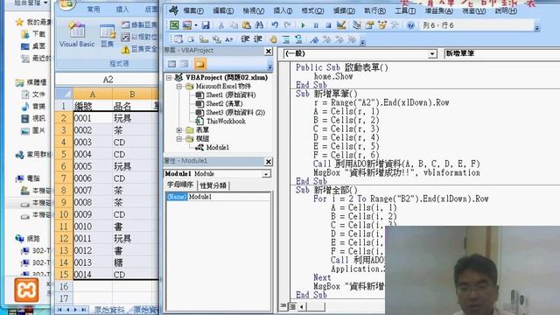Image resolution: width=560 pixels, height=315 pixels.
Task: Click the Indent icon in Edit toolbar
Action: click(x=245, y=39)
